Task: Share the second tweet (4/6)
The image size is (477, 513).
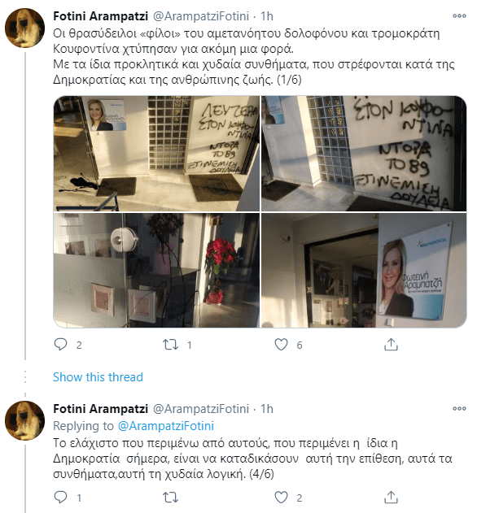Action: pos(391,498)
